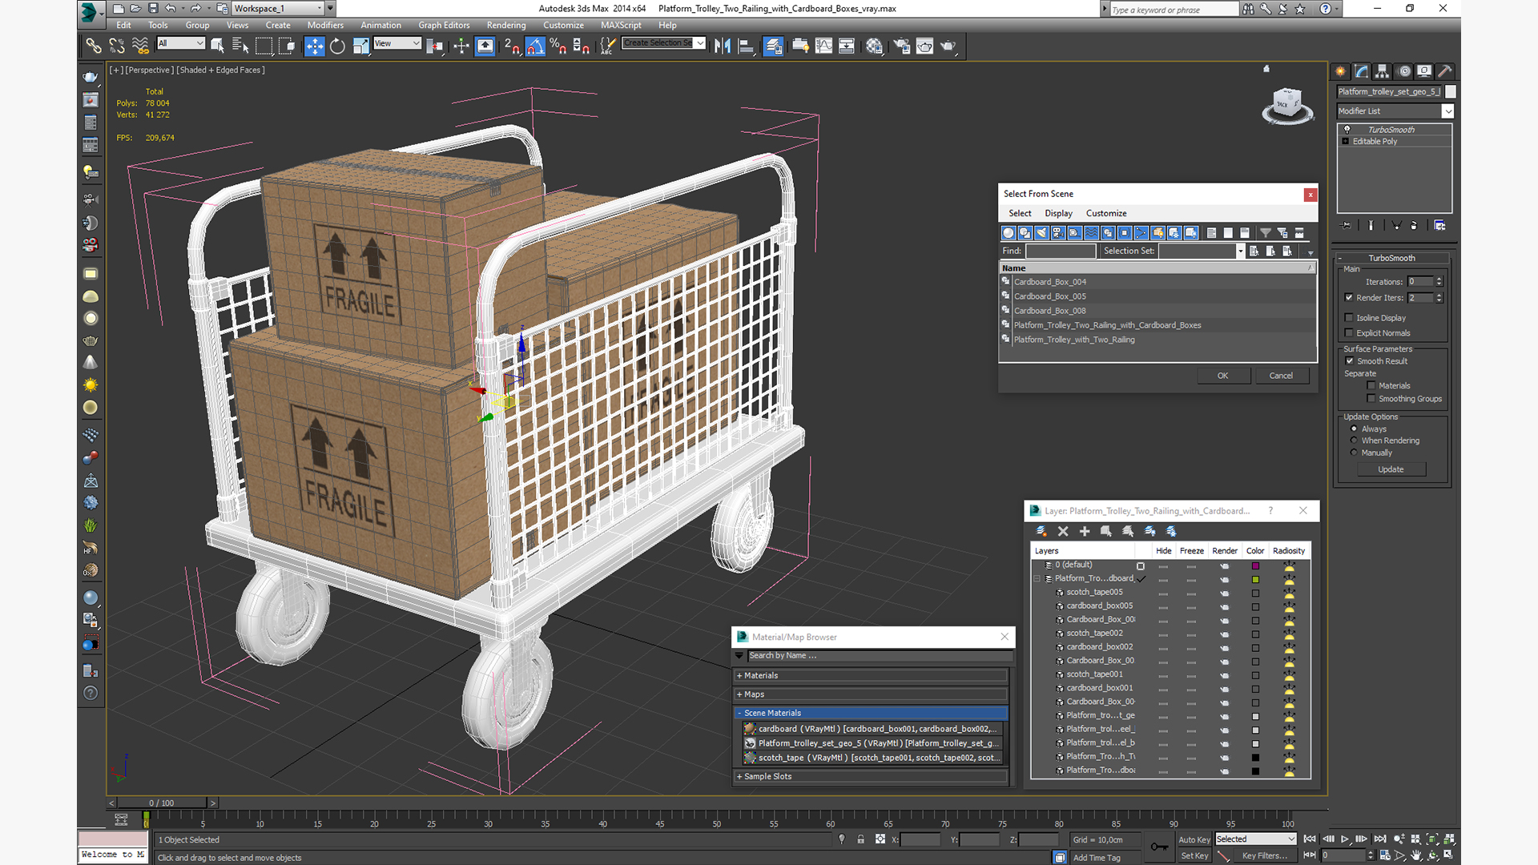Open Display menu in Select From Scene
1538x865 pixels.
click(1058, 213)
